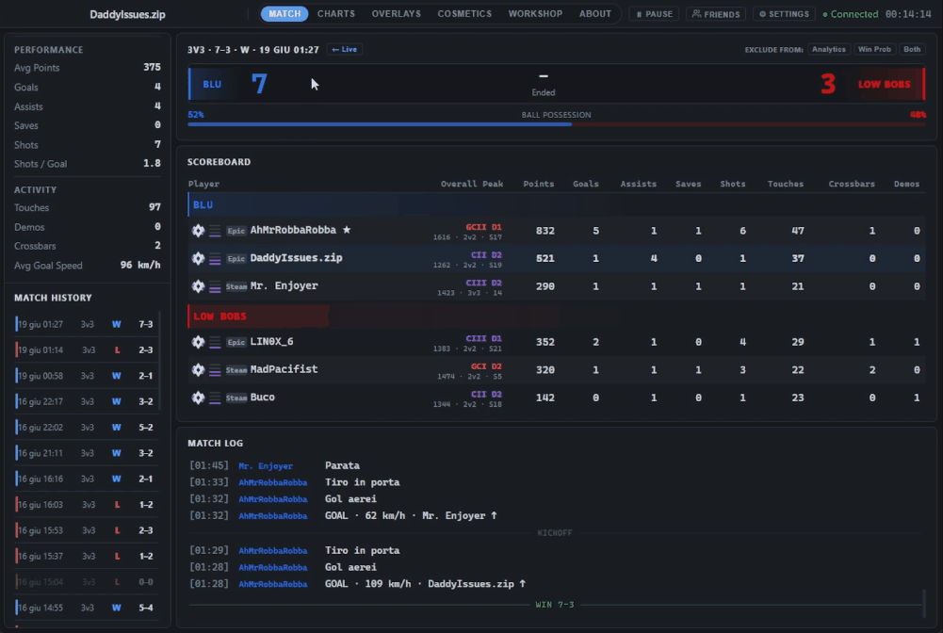Image resolution: width=943 pixels, height=633 pixels.
Task: Open the WORKSHOP tab
Action: [x=535, y=14]
